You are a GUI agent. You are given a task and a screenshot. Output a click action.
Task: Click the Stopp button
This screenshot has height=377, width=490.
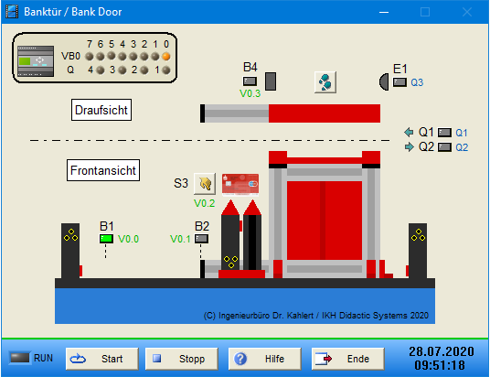coord(182,359)
